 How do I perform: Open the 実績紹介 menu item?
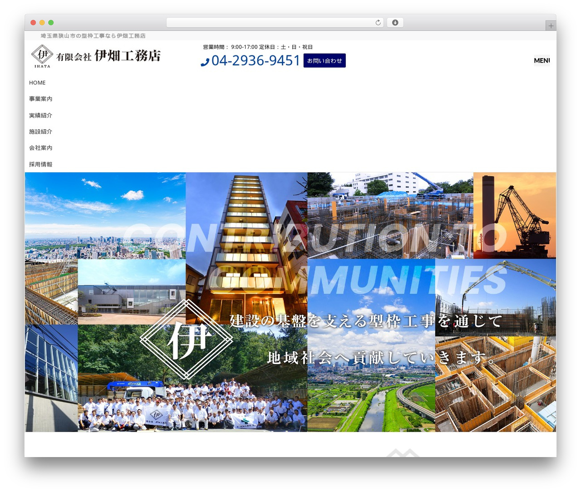click(x=40, y=115)
